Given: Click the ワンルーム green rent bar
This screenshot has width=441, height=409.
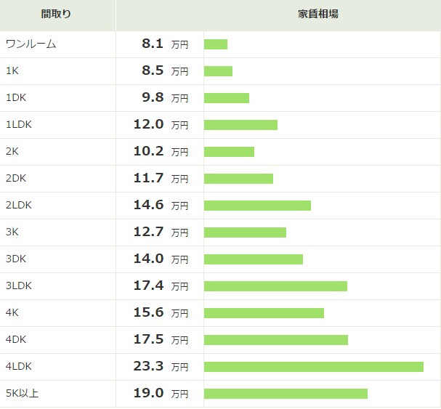Looking at the screenshot, I should [x=216, y=44].
